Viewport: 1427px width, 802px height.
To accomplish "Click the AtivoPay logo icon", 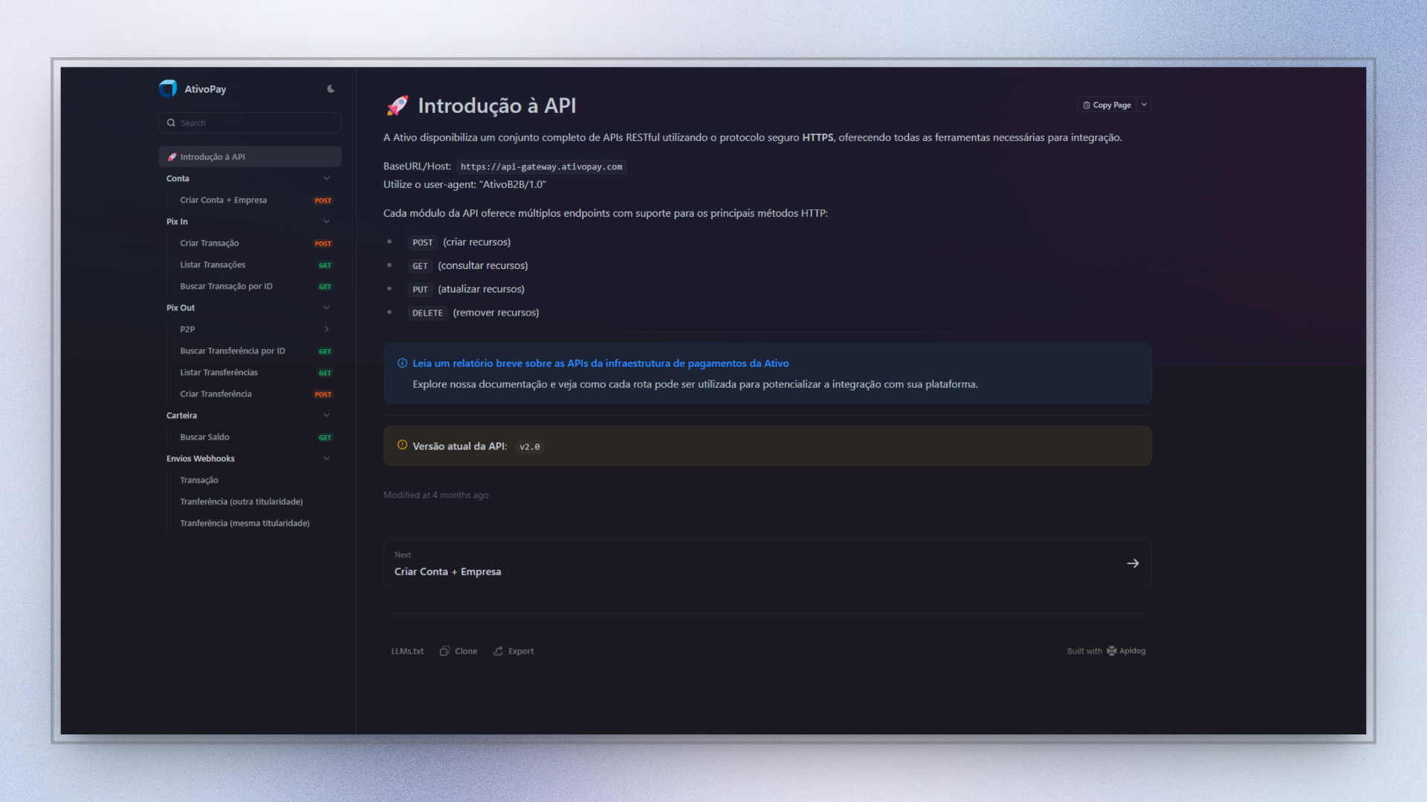I will coord(168,89).
